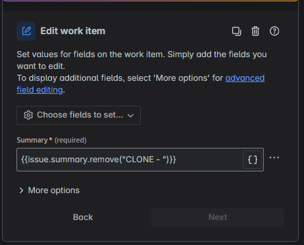Image resolution: width=304 pixels, height=245 pixels.
Task: Click the gear icon in Choose fields
Action: pyautogui.click(x=28, y=115)
